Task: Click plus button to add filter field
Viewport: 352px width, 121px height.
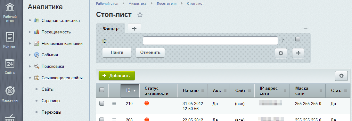Action: 298,53
